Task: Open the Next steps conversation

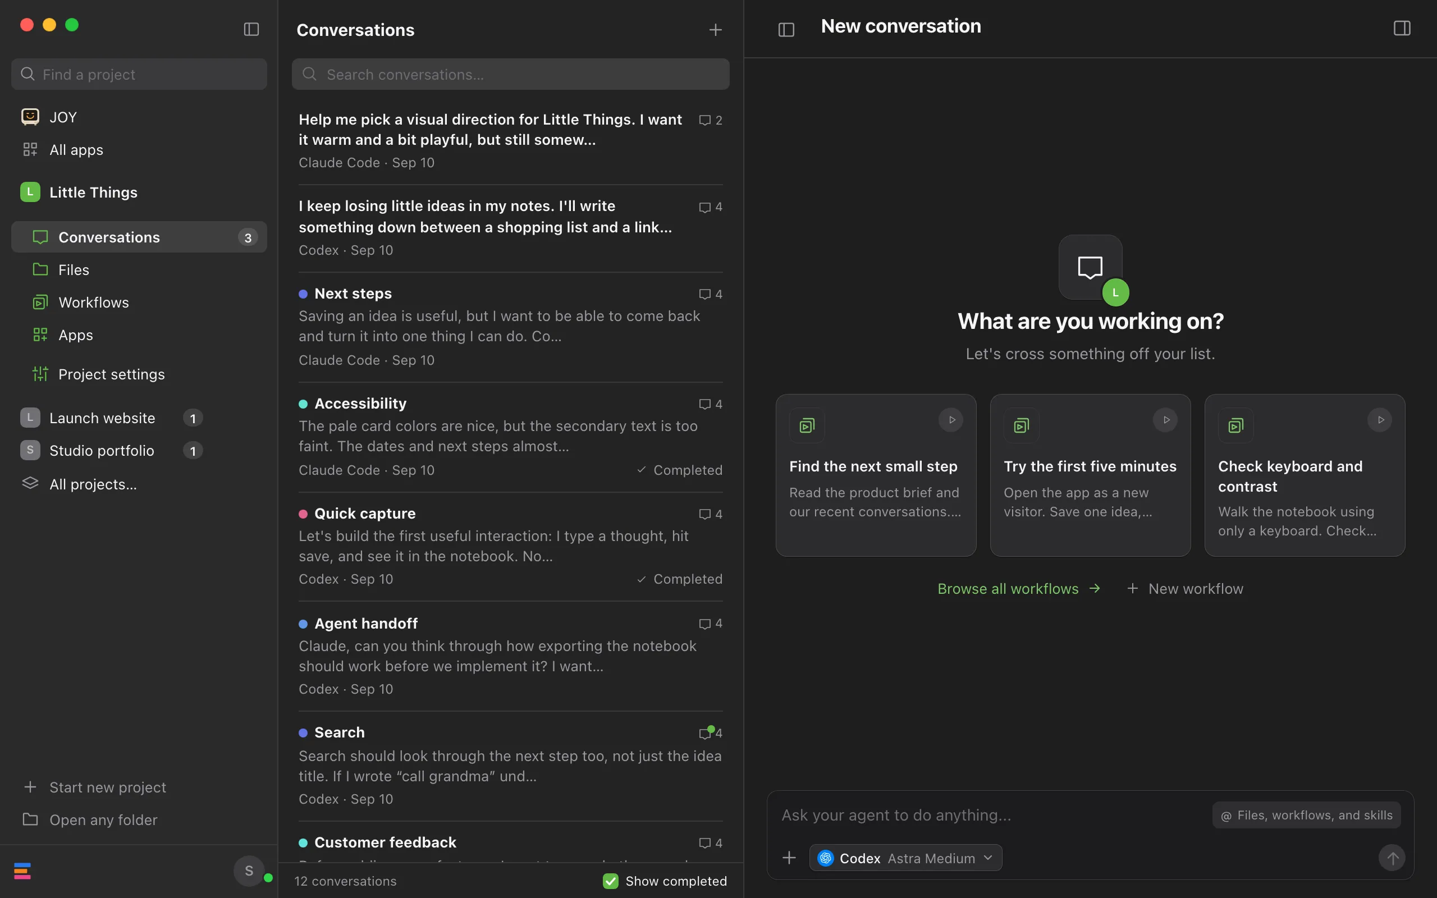Action: [510, 327]
